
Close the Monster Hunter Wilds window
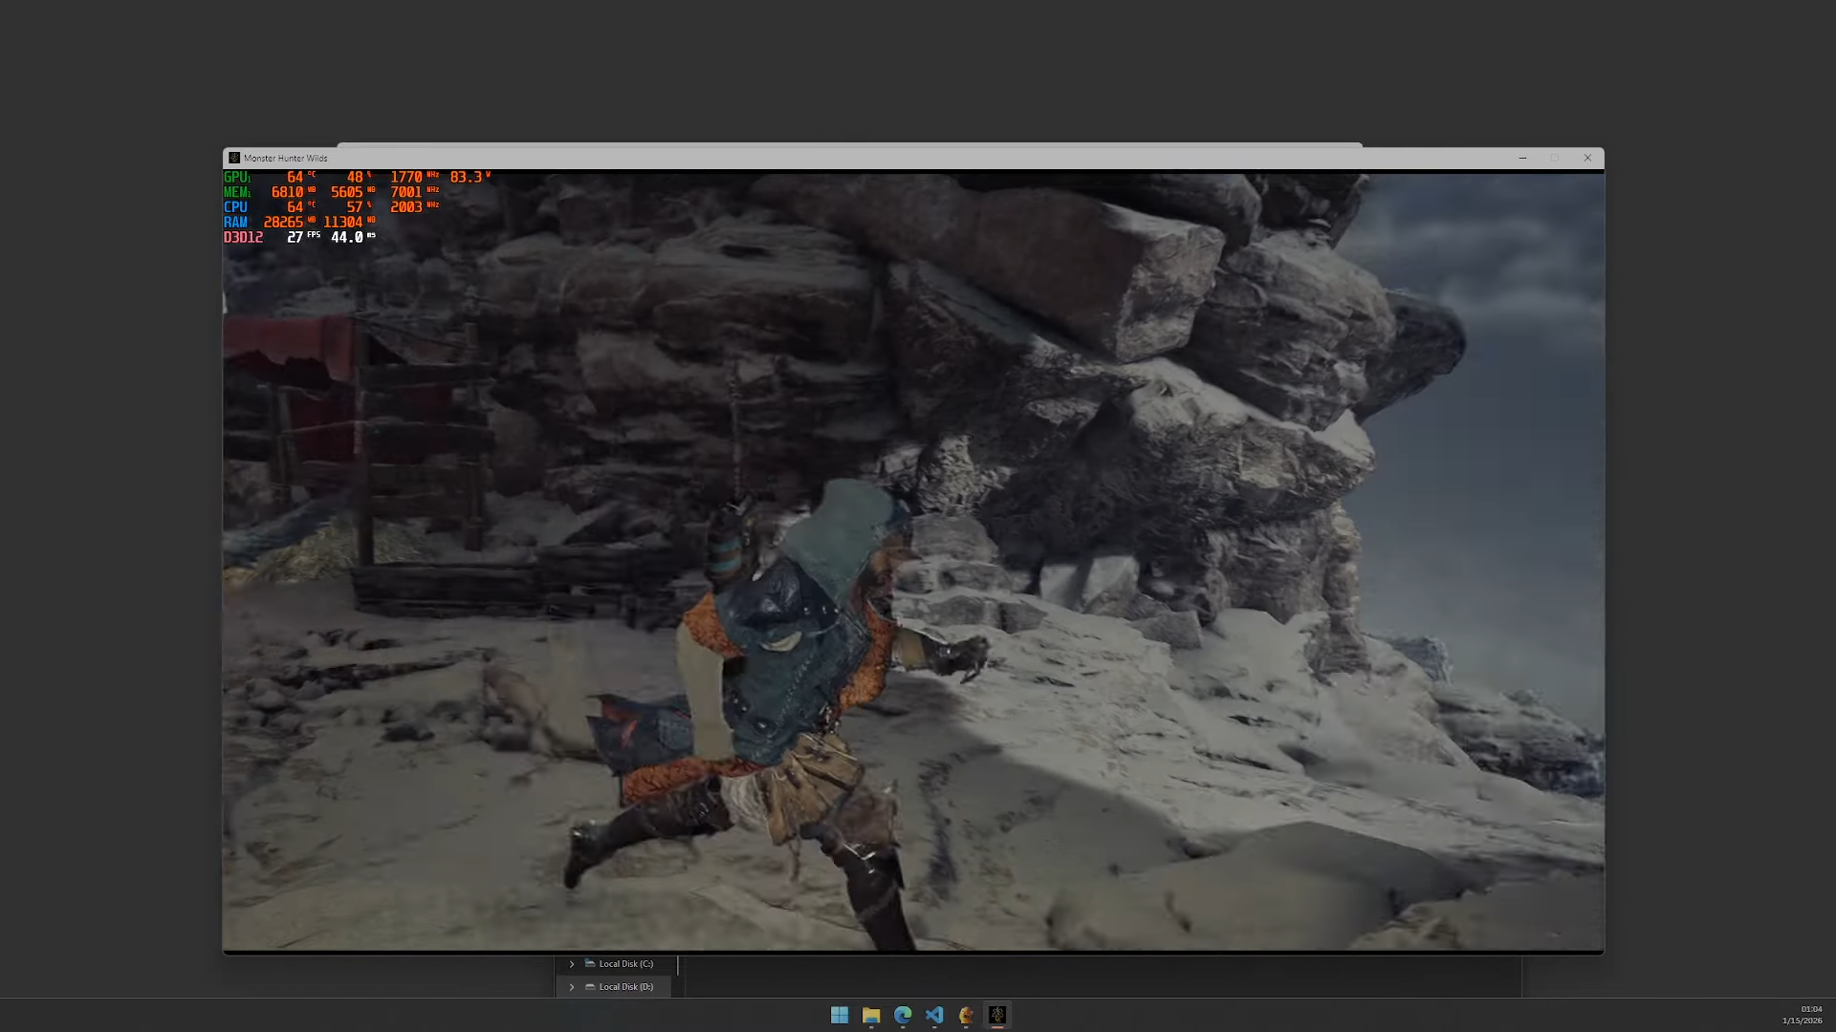click(1587, 158)
